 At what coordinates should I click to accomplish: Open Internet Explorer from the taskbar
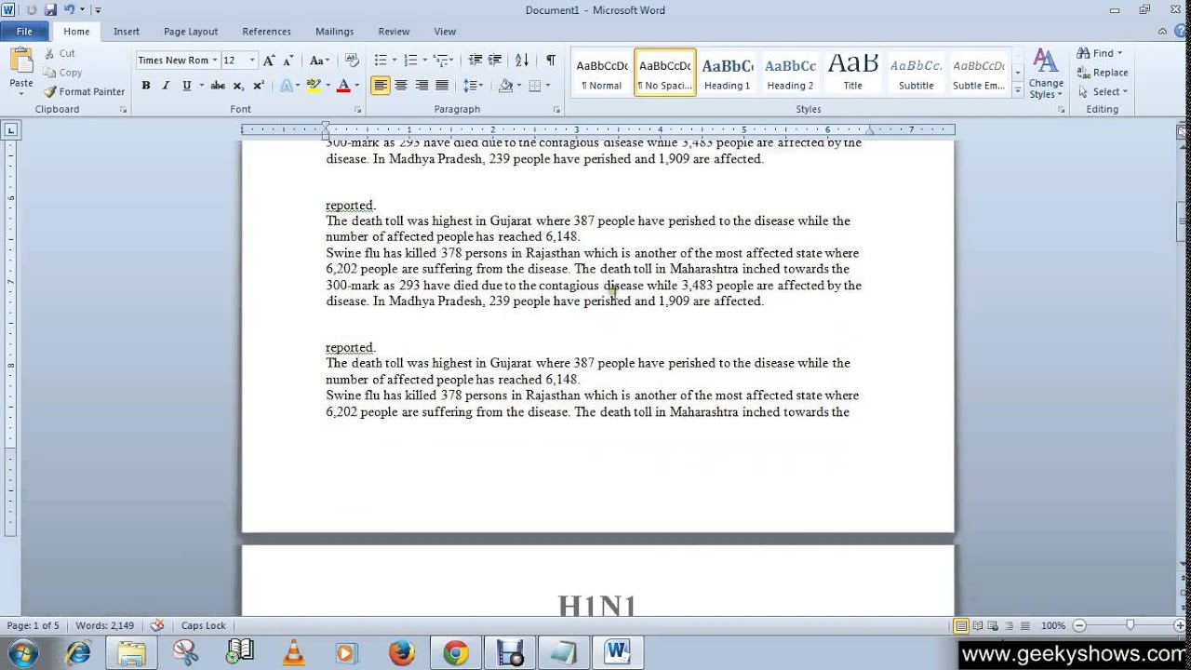pos(78,653)
